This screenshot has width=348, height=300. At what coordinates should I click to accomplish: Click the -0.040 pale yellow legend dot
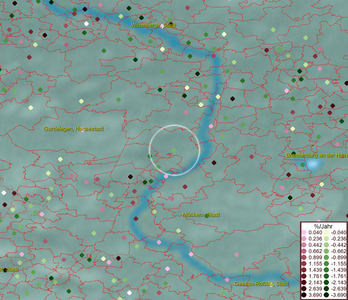[326, 232]
